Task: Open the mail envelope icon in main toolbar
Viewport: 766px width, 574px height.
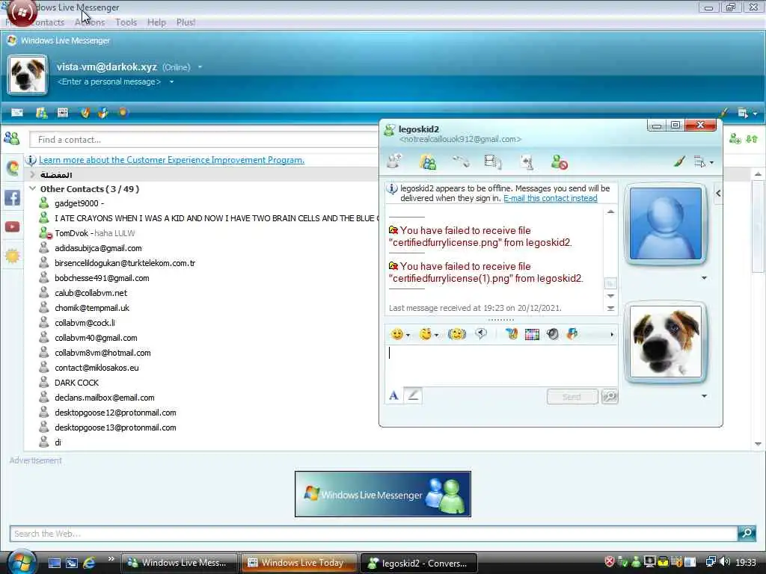Action: tap(17, 113)
